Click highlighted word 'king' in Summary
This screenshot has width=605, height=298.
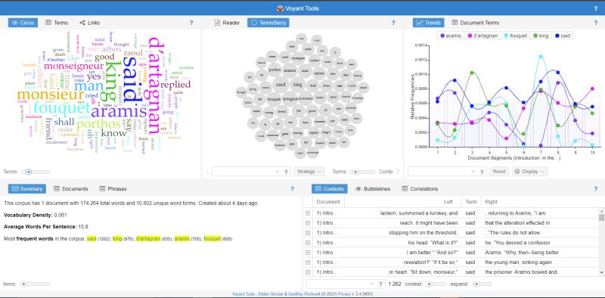(117, 239)
